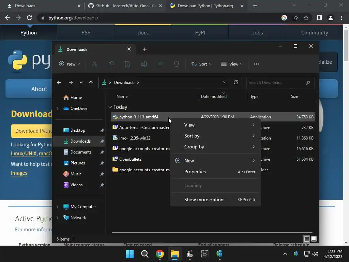Image resolution: width=349 pixels, height=262 pixels.
Task: Add a new tab in File Explorer
Action: (145, 49)
